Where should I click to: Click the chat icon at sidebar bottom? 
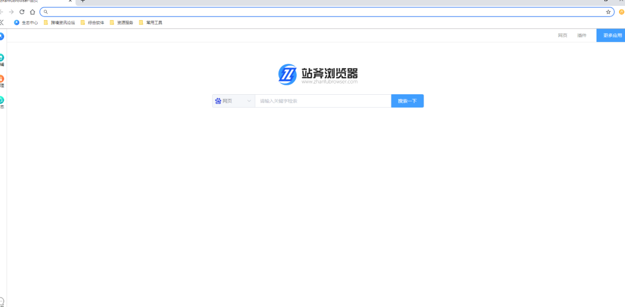[2, 302]
